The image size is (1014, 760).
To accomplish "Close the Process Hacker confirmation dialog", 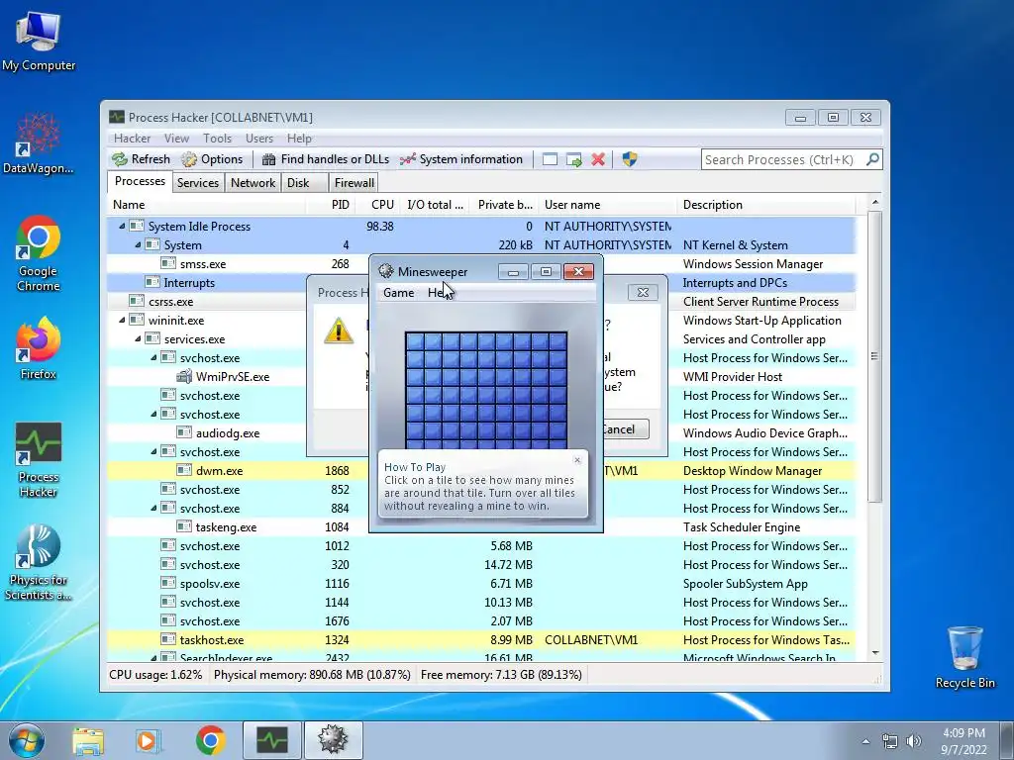I will pyautogui.click(x=643, y=293).
